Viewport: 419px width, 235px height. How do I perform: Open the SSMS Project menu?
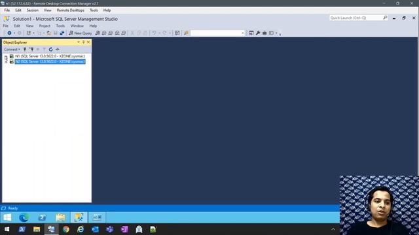45,26
